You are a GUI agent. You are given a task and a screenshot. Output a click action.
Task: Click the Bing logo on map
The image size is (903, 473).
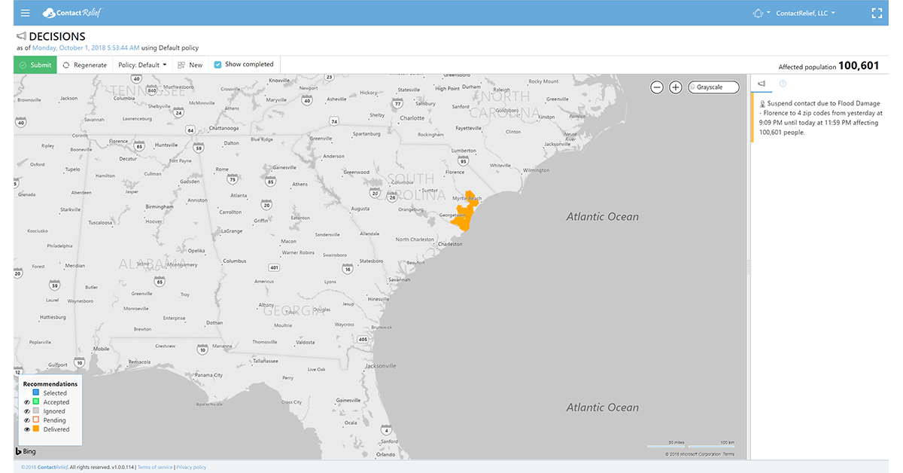pos(26,451)
